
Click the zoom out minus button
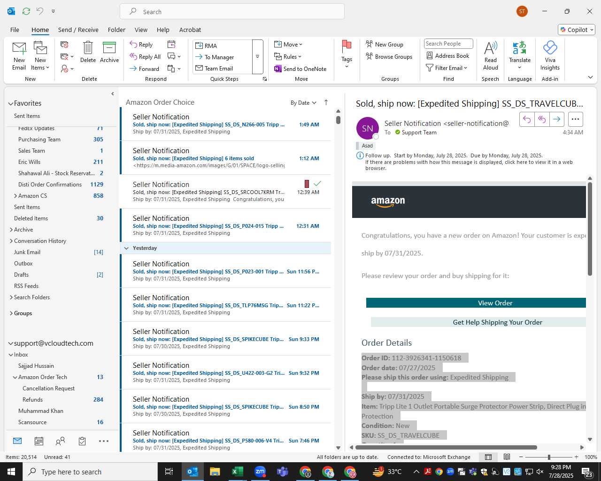[521, 457]
